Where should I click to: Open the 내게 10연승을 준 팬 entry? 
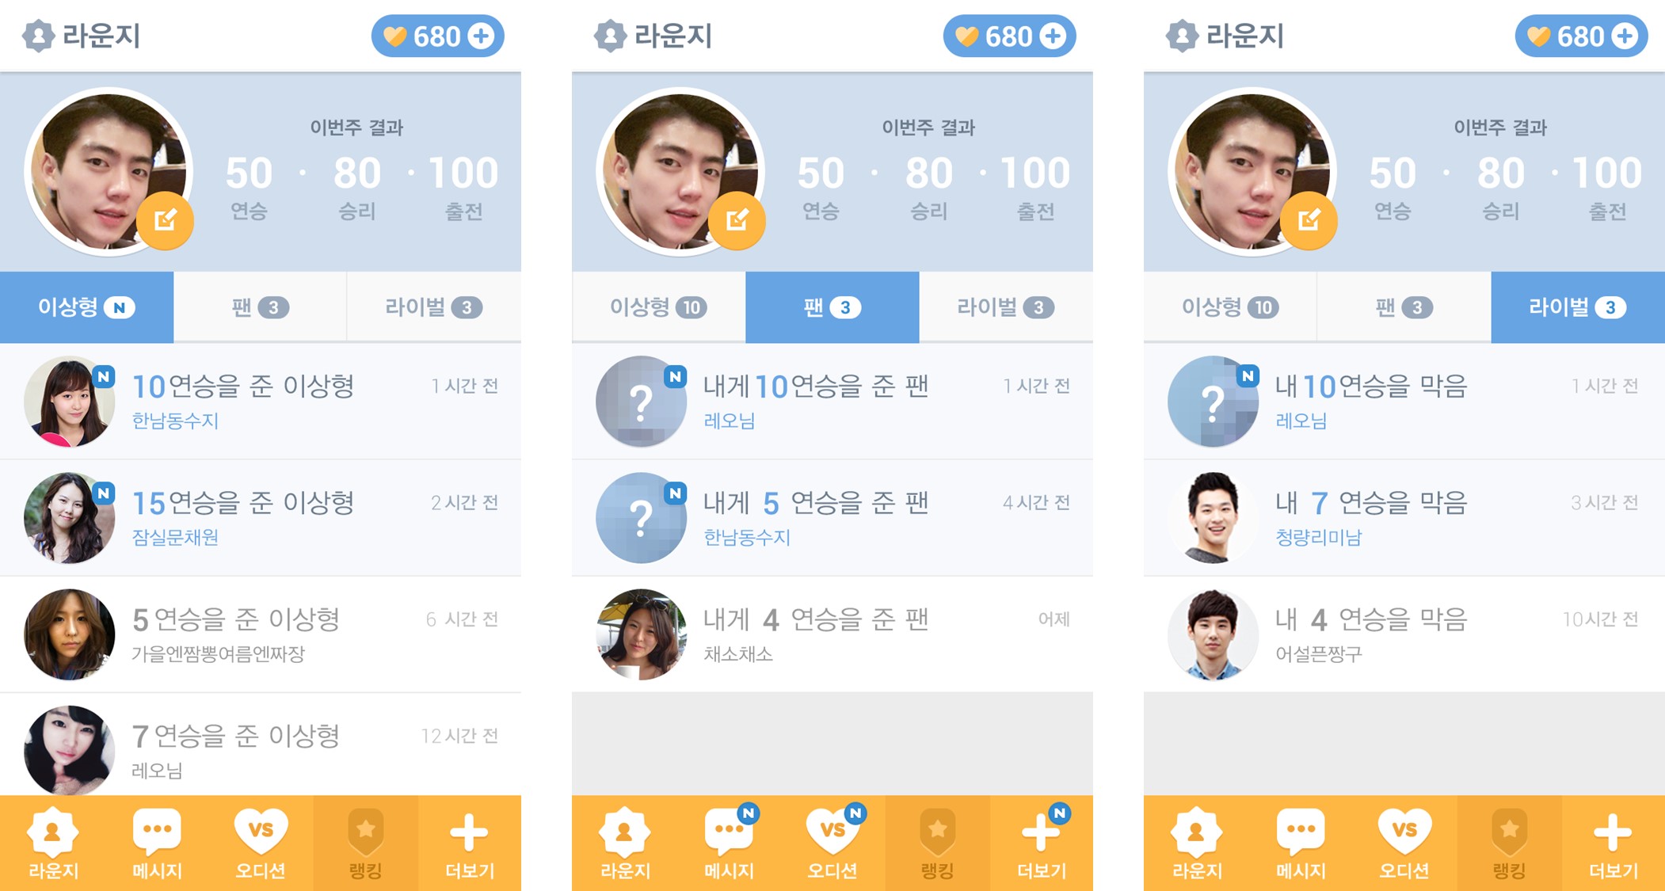click(x=832, y=402)
